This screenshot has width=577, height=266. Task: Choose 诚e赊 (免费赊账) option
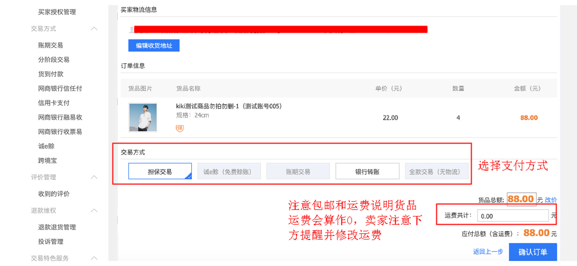(229, 172)
